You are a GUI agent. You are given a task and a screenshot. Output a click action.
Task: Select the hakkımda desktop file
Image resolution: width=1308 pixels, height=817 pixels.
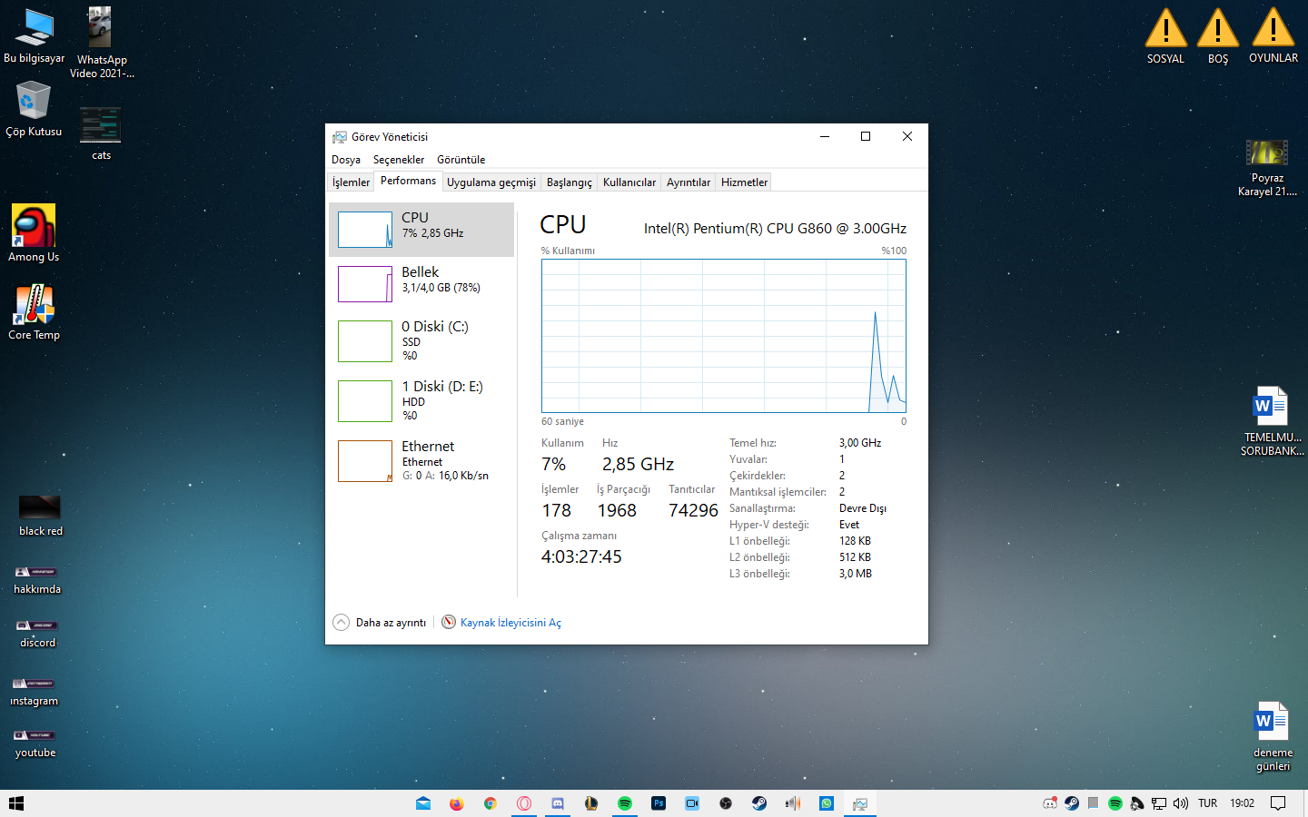(37, 581)
